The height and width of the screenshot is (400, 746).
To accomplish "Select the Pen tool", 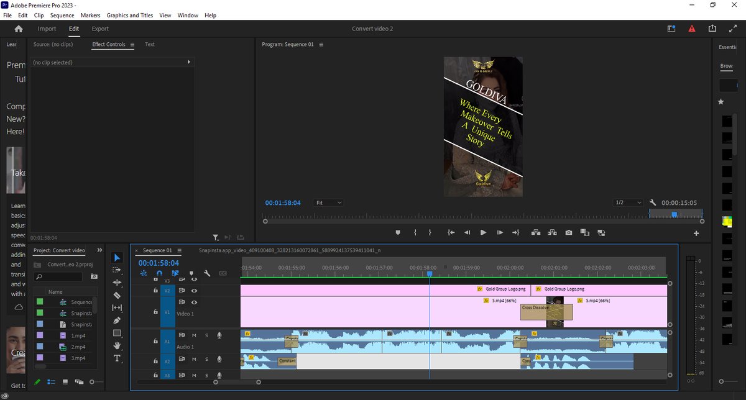I will point(117,320).
